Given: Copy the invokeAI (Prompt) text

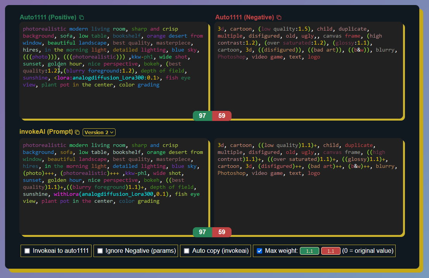Looking at the screenshot, I should pyautogui.click(x=77, y=132).
